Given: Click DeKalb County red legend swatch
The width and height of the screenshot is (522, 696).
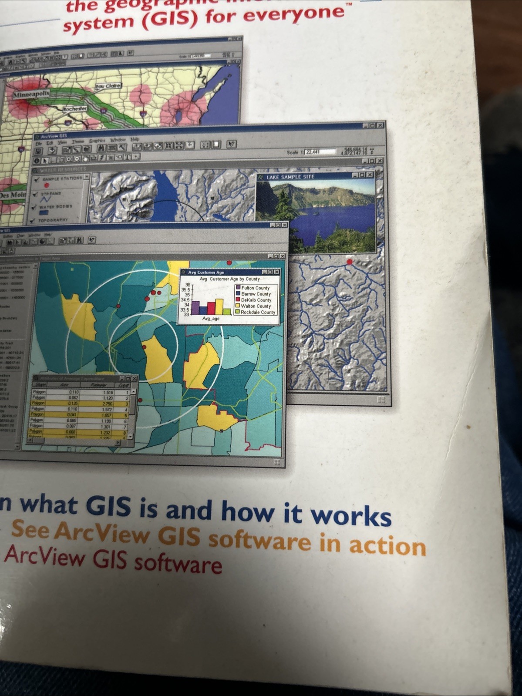Looking at the screenshot, I should point(238,300).
